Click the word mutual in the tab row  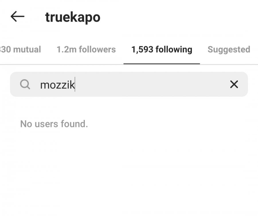(x=27, y=49)
